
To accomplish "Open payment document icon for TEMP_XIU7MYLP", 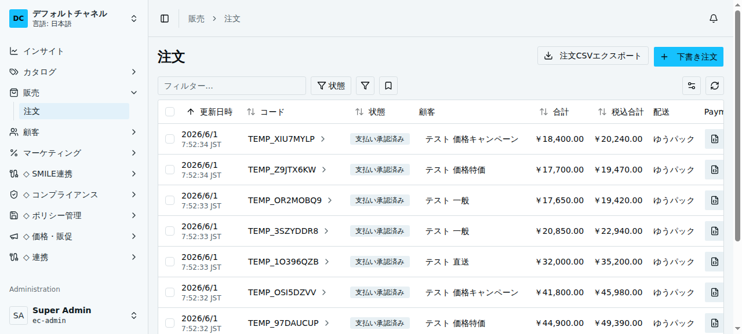I will 714,139.
